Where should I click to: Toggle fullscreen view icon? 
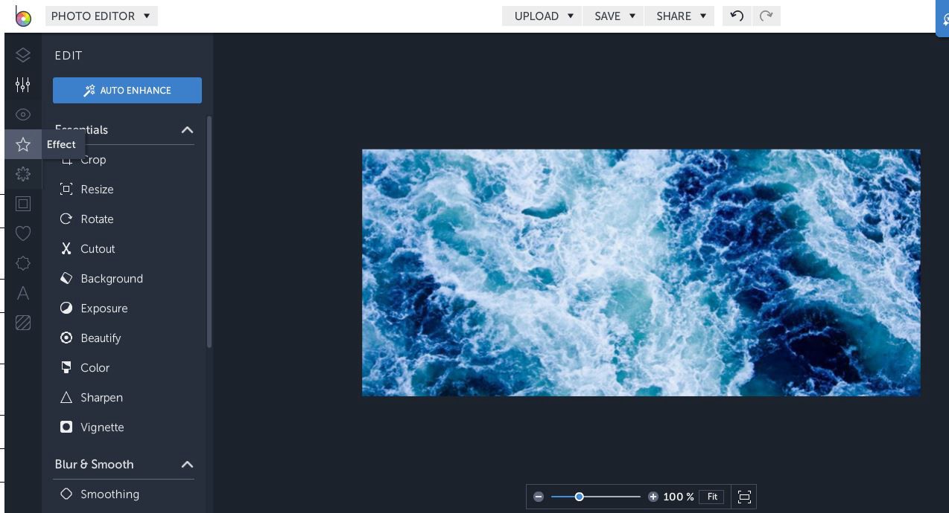[744, 497]
